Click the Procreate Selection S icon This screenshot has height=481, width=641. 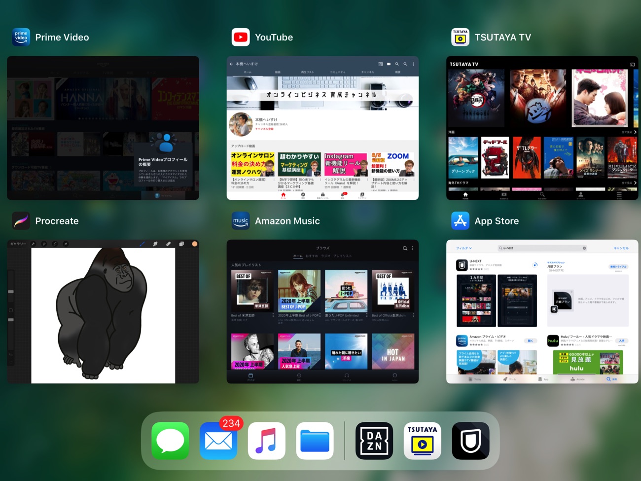(55, 244)
